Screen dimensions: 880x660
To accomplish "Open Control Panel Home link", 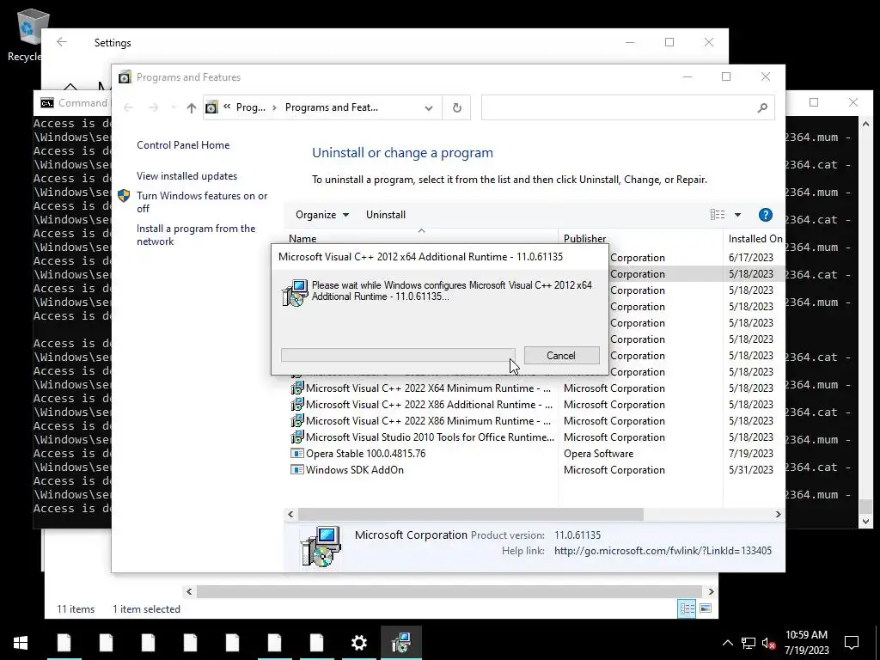I will 183,144.
